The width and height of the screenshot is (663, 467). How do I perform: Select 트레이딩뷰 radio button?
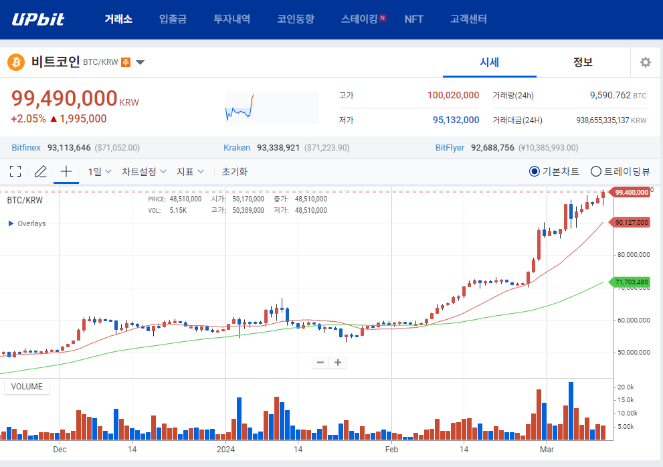596,171
